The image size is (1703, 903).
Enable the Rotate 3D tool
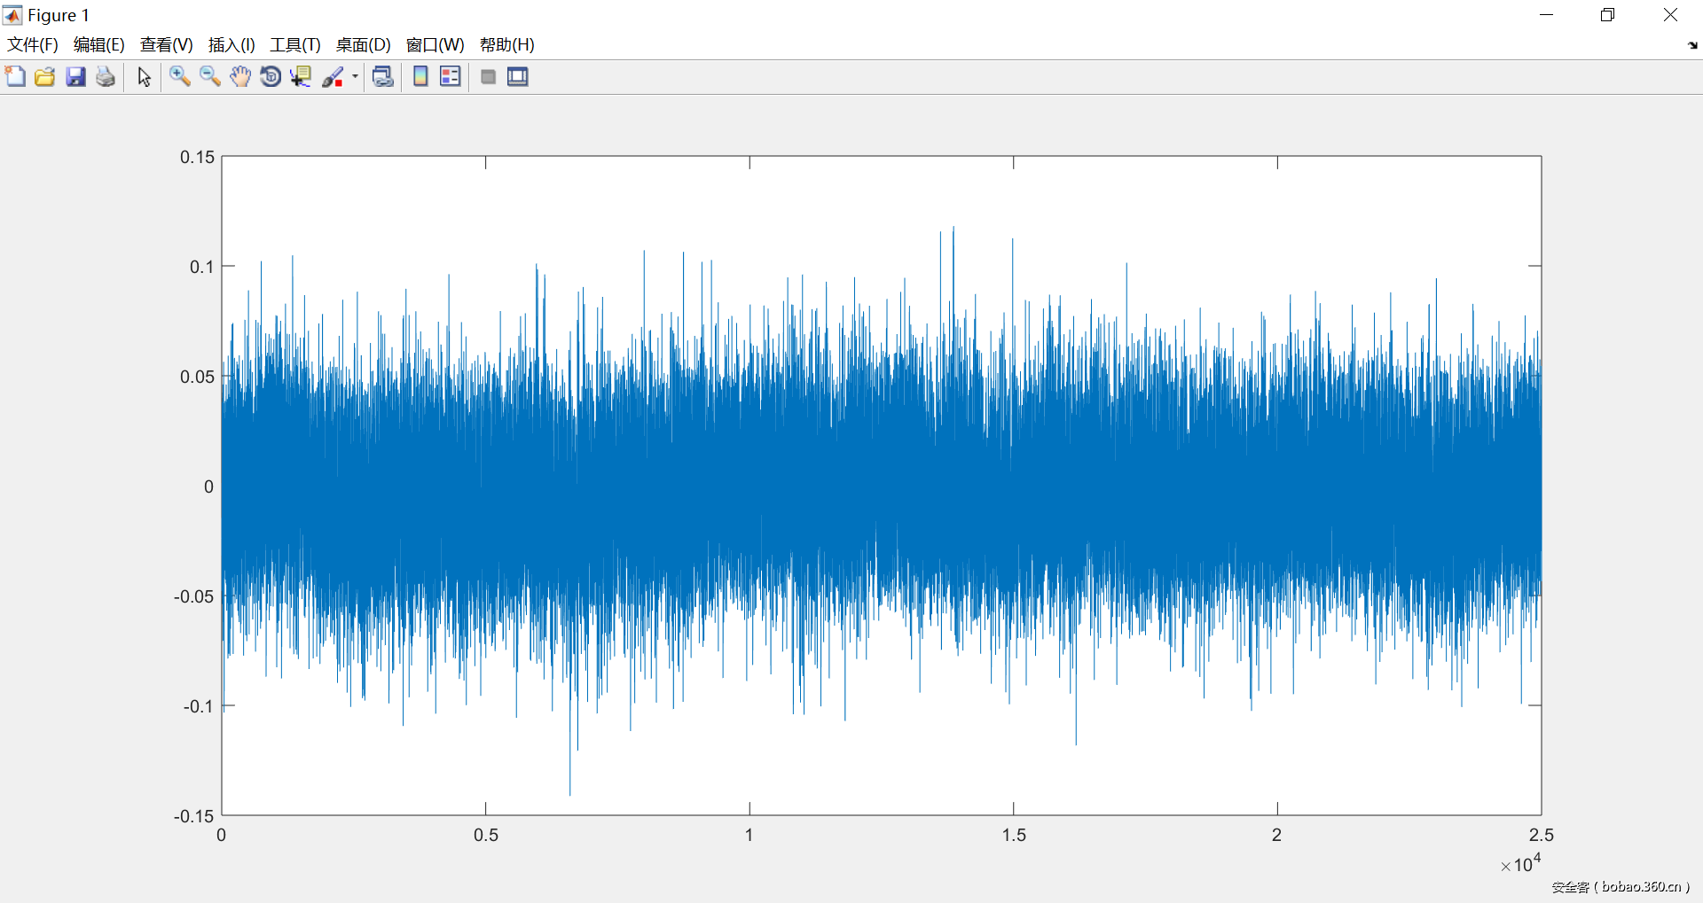pyautogui.click(x=271, y=77)
